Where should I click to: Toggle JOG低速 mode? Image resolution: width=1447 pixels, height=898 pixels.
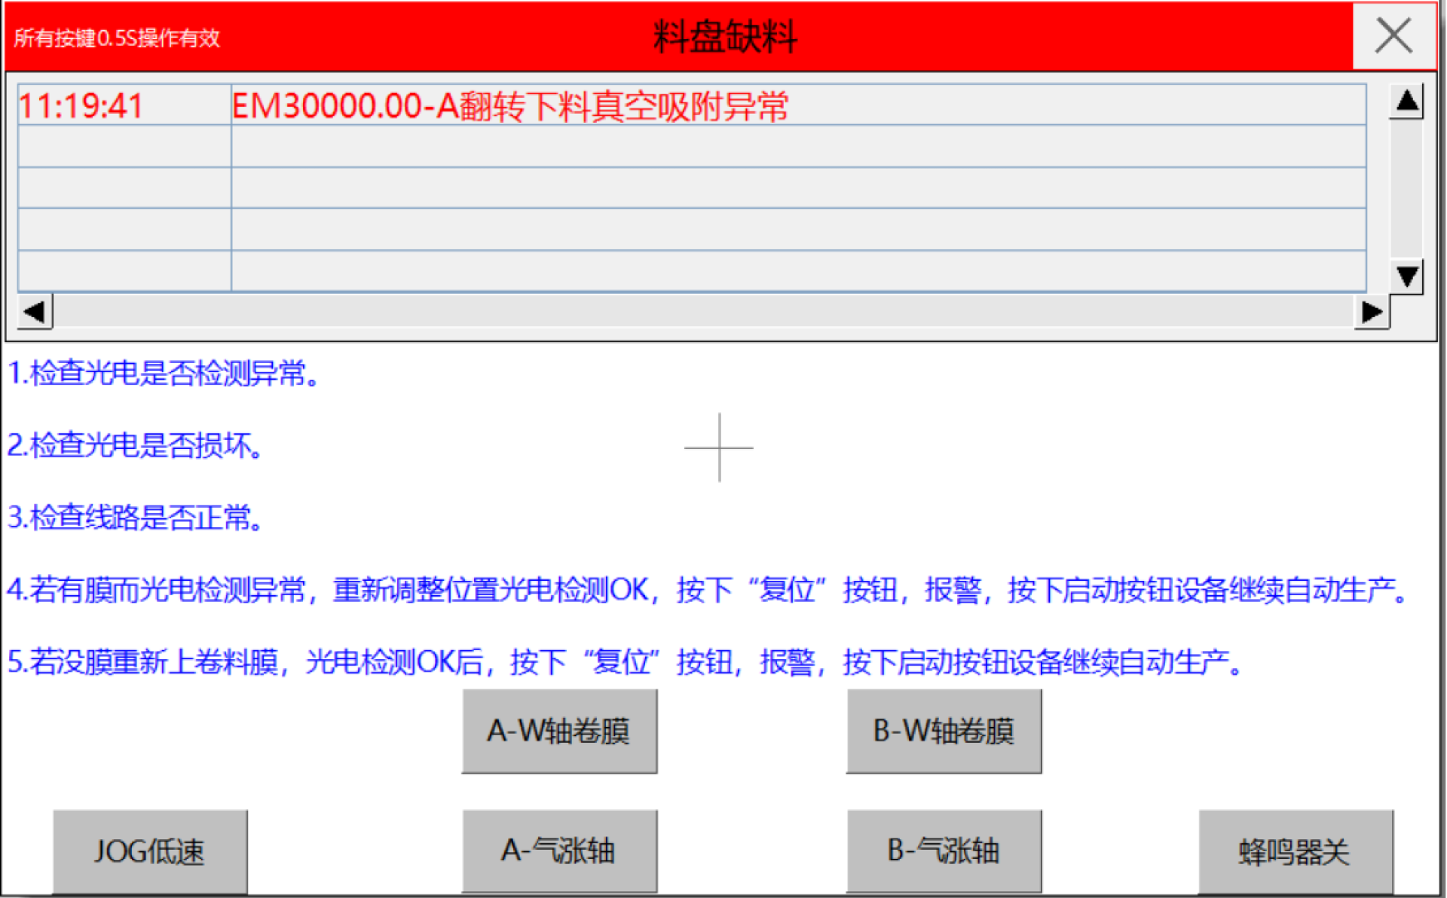coord(150,851)
